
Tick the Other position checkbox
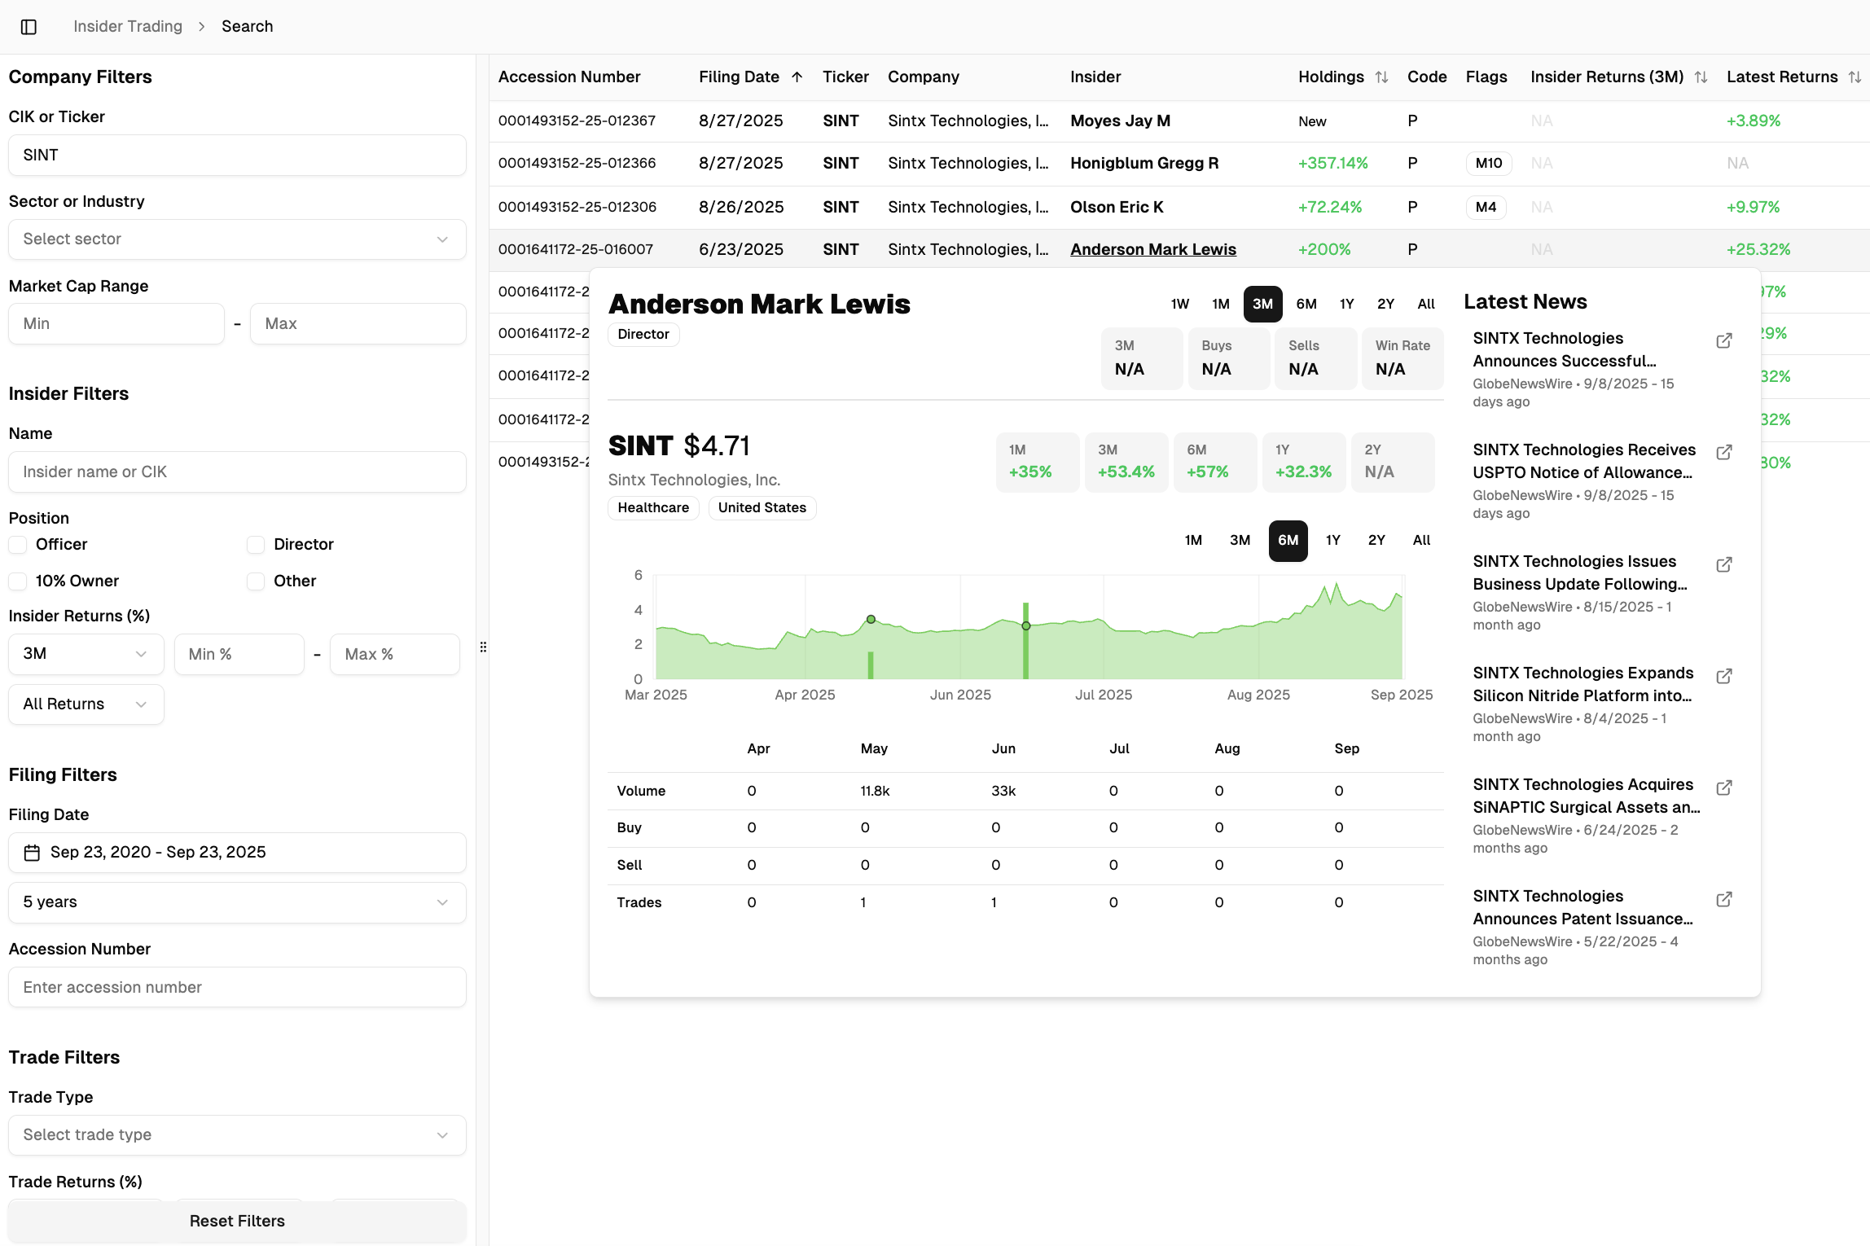click(256, 581)
